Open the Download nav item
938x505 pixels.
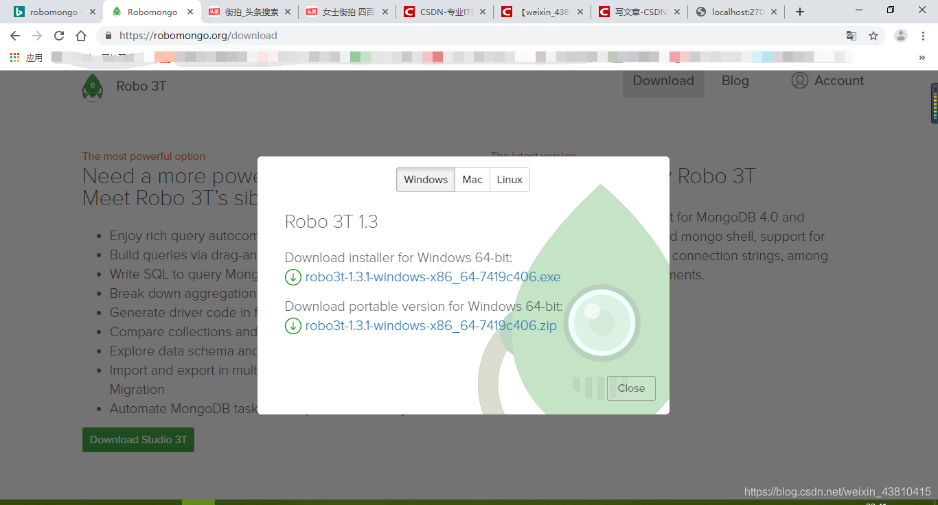click(x=663, y=81)
